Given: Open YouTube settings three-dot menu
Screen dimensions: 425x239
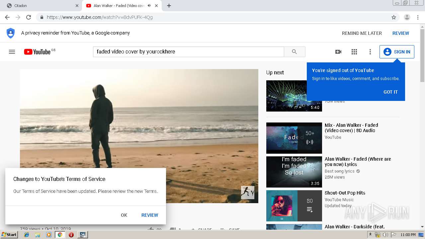Looking at the screenshot, I should coord(370,52).
